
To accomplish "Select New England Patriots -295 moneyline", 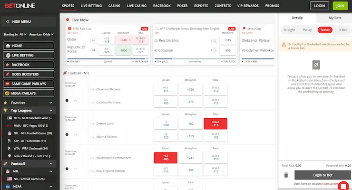I will click(x=190, y=170).
